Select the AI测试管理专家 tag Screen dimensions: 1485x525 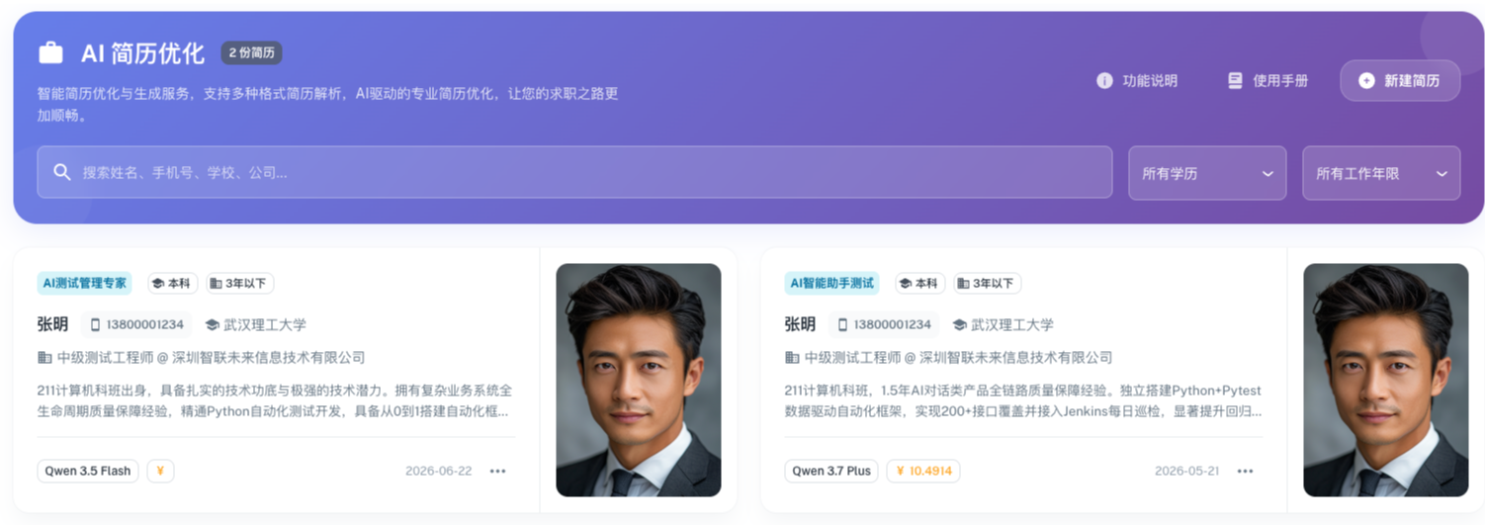pyautogui.click(x=85, y=284)
